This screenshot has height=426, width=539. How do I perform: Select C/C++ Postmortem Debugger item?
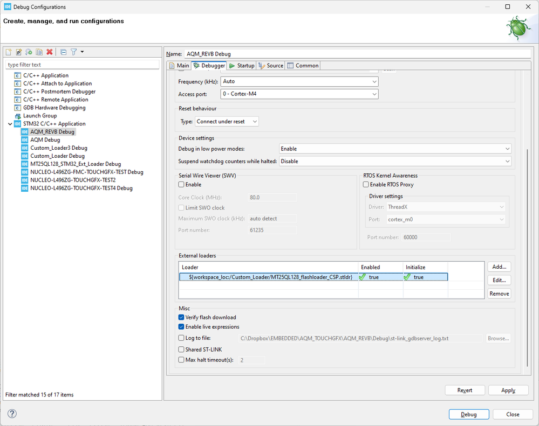(x=59, y=92)
